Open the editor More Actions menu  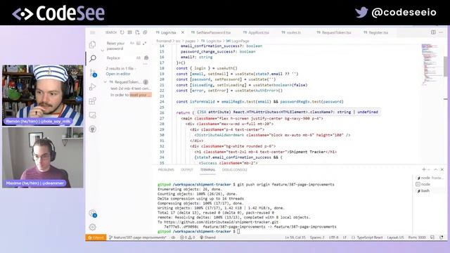click(441, 32)
